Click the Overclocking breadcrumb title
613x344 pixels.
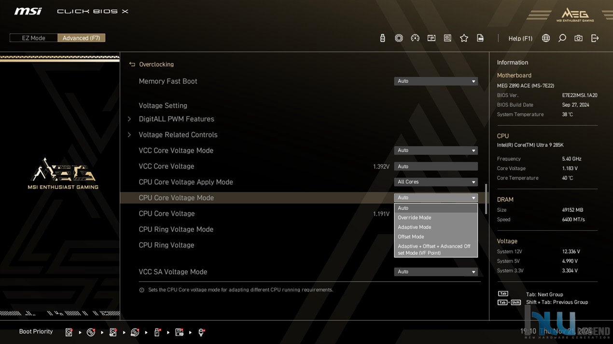(x=156, y=65)
